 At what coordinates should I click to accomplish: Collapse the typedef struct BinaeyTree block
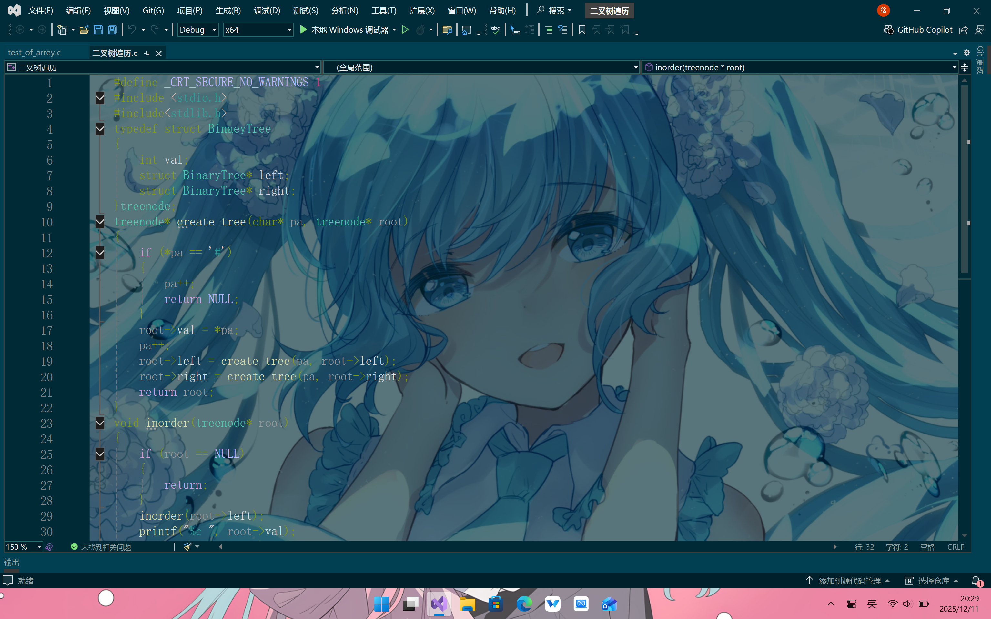click(99, 129)
